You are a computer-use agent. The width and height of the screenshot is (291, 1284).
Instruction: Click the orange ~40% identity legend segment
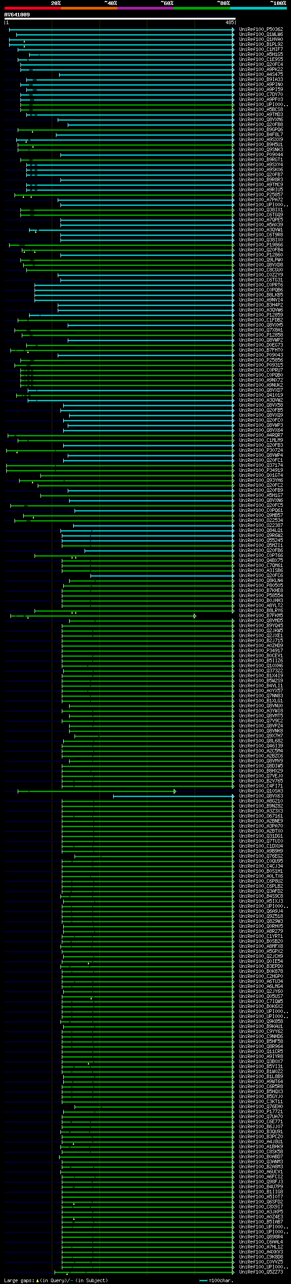click(x=89, y=8)
